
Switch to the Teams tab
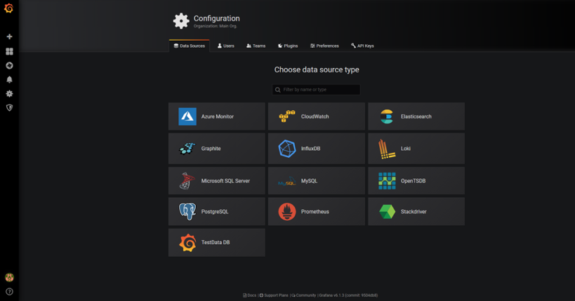256,46
